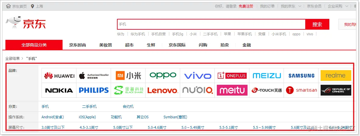Select the OnePlus brand logo
Viewport: 360px width, 136px height.
point(232,75)
